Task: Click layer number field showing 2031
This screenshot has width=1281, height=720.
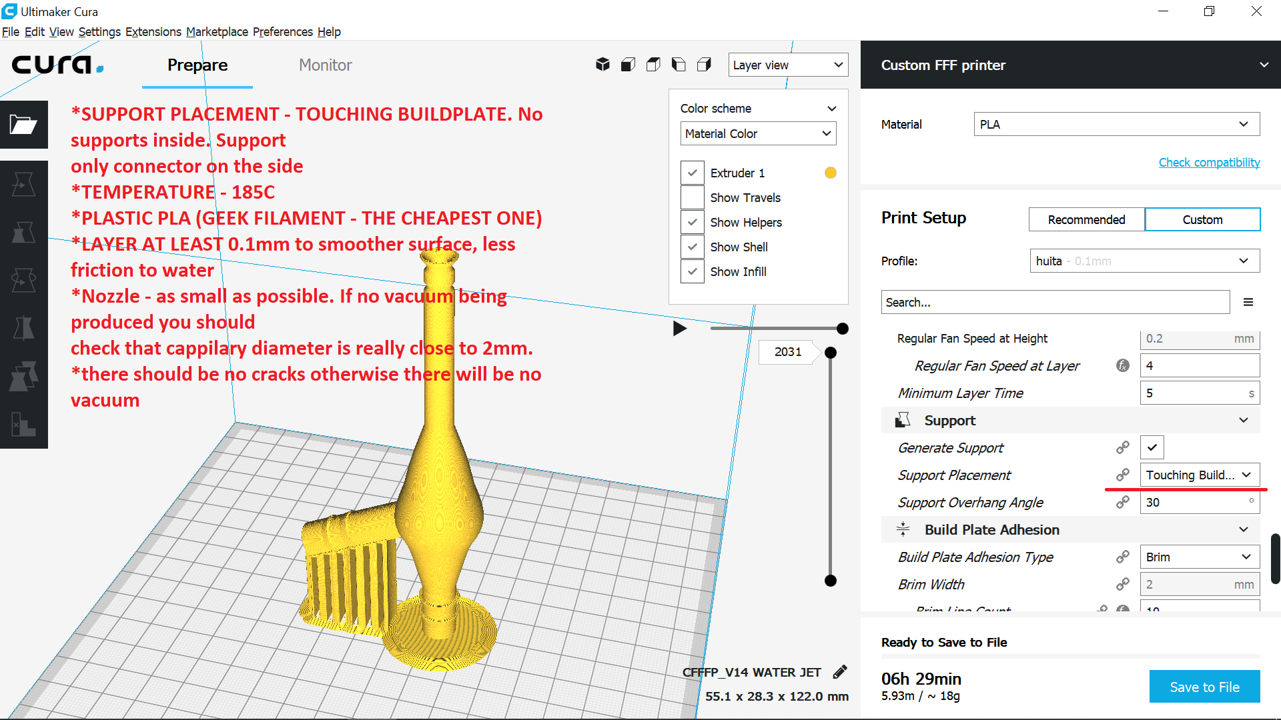Action: (788, 351)
